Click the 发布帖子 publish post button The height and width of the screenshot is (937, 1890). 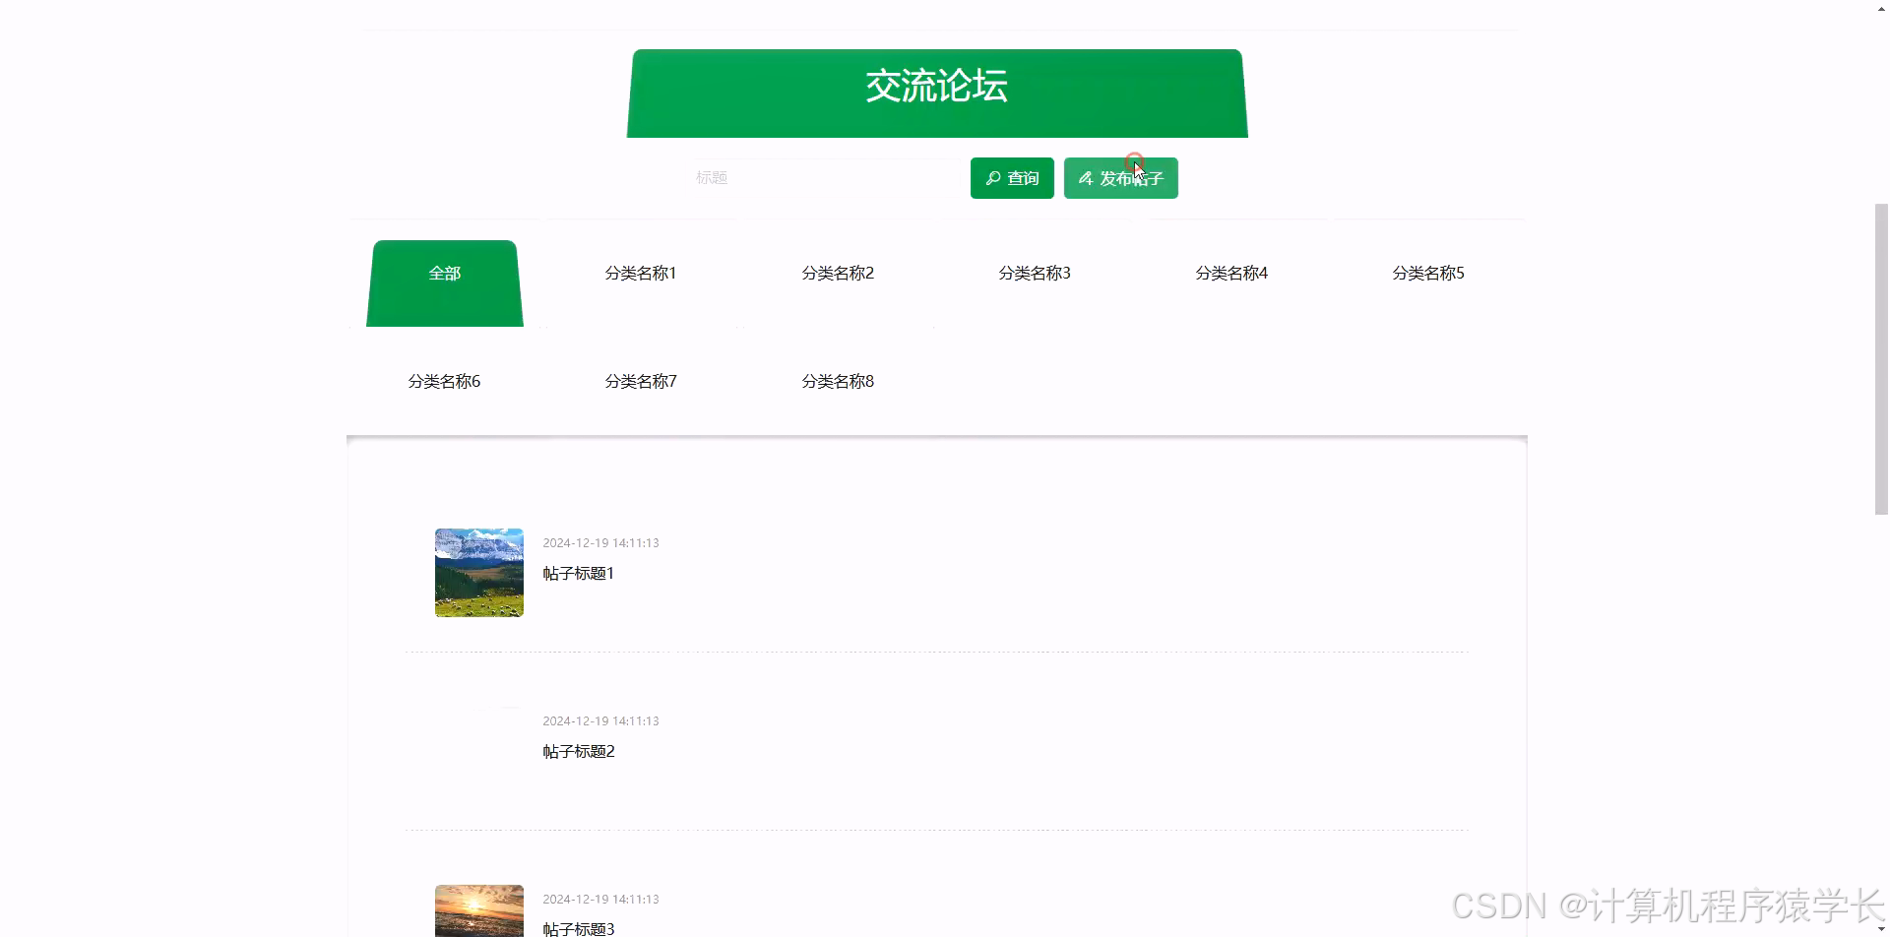click(1121, 178)
